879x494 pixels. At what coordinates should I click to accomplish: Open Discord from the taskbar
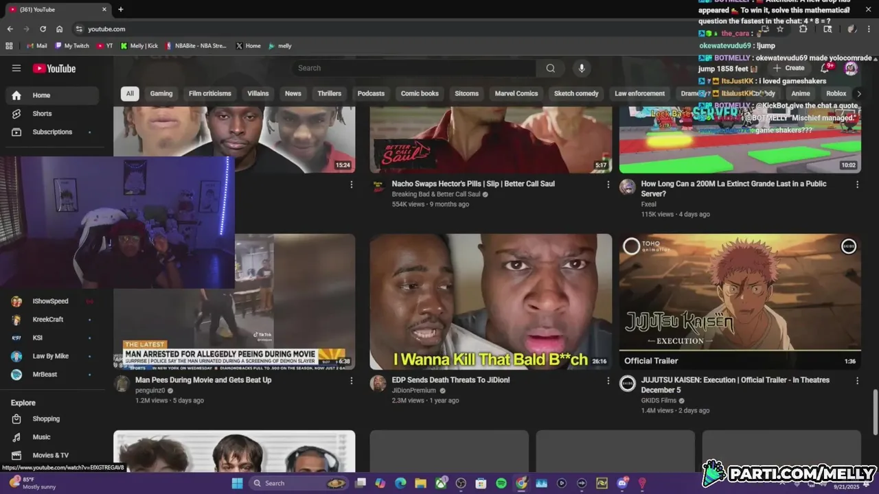[x=622, y=483]
